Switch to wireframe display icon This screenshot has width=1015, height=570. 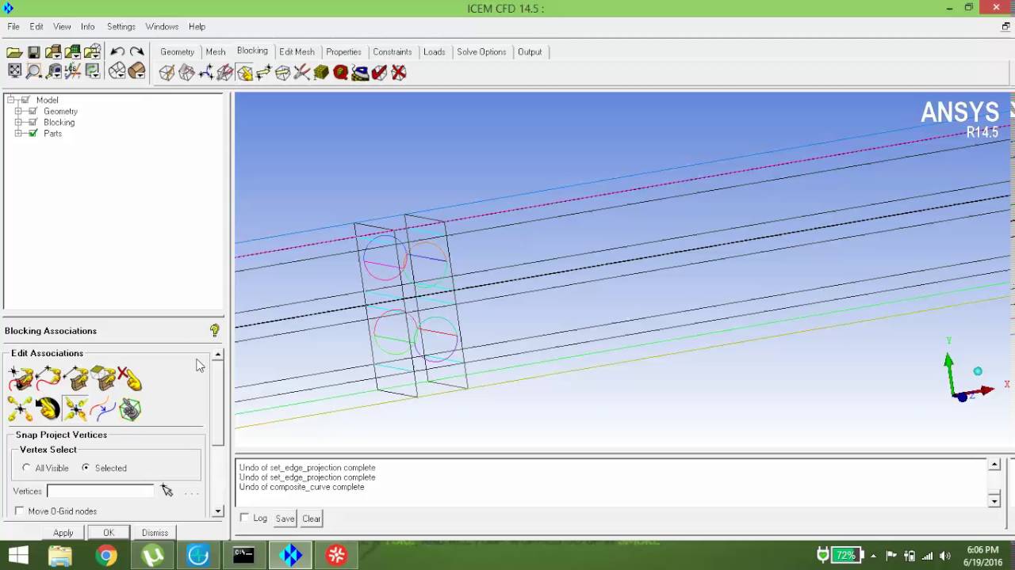tap(117, 71)
